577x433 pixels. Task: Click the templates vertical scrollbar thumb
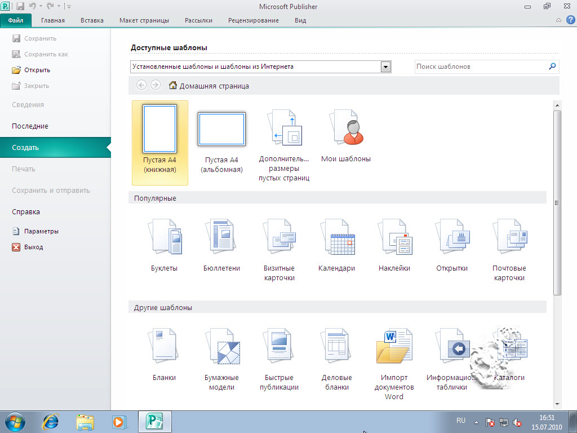click(x=557, y=202)
